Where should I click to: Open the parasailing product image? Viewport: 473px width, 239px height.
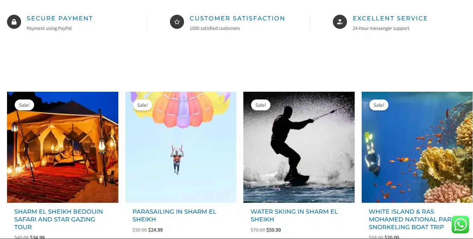[x=181, y=147]
